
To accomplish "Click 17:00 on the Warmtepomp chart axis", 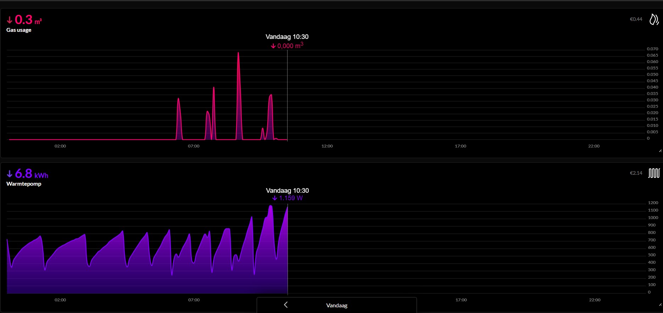I will click(x=461, y=300).
